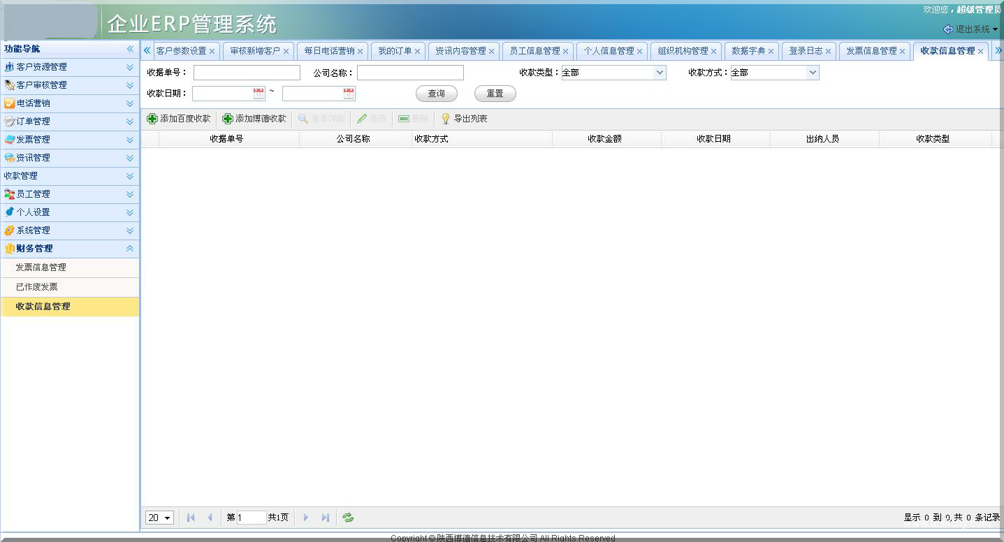This screenshot has height=542, width=1004.
Task: Click the 查询 search button
Action: [x=436, y=94]
